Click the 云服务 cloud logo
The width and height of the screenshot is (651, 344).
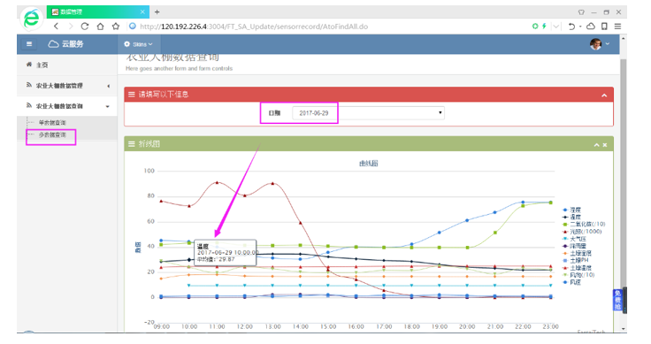[66, 44]
